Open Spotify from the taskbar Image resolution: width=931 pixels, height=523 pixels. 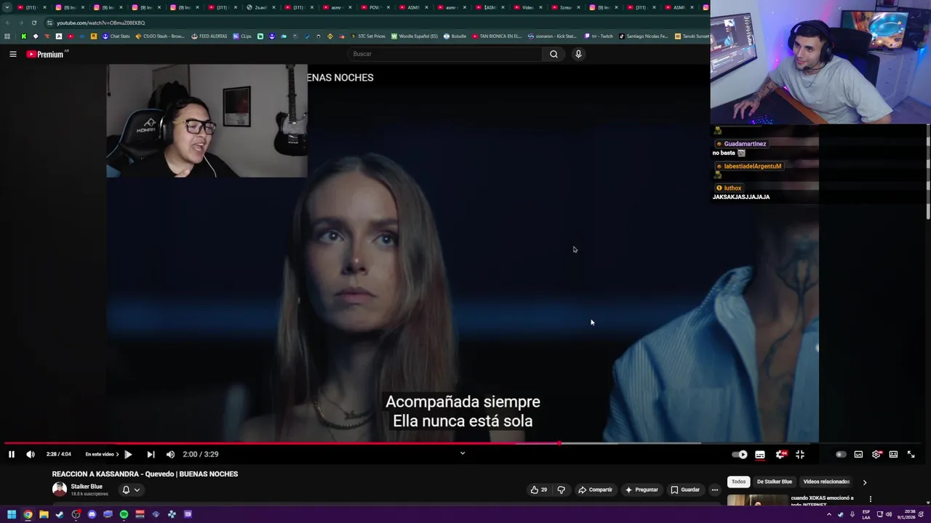[x=124, y=514]
